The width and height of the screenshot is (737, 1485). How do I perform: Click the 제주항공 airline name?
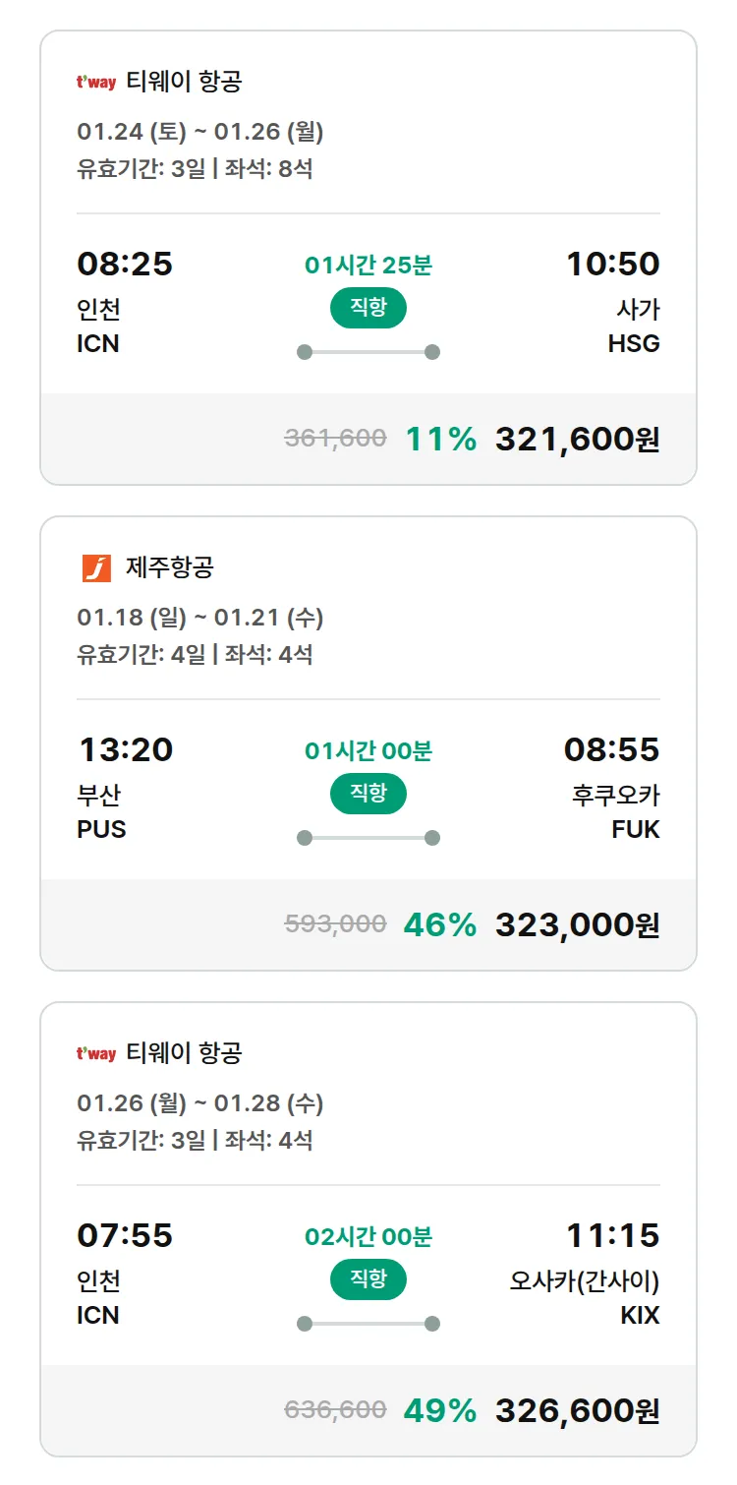(x=170, y=567)
